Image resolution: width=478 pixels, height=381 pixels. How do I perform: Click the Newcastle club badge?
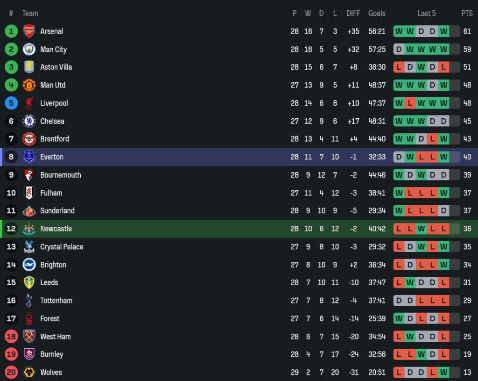(29, 229)
